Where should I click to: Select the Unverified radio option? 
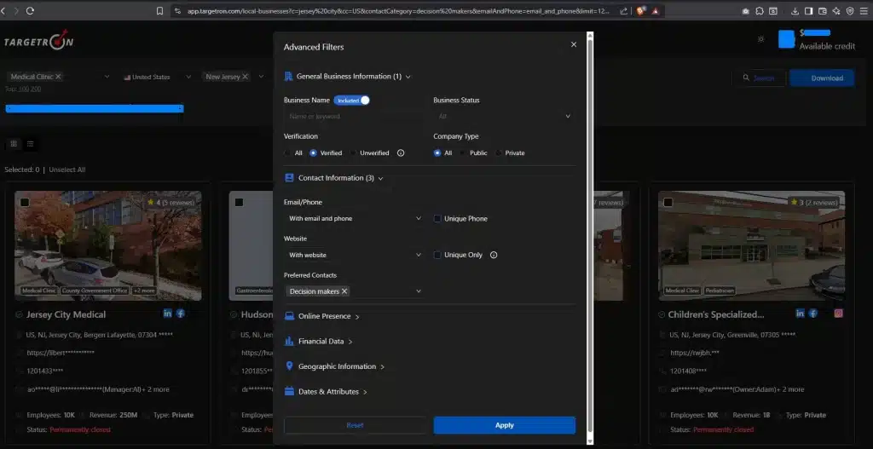point(353,153)
